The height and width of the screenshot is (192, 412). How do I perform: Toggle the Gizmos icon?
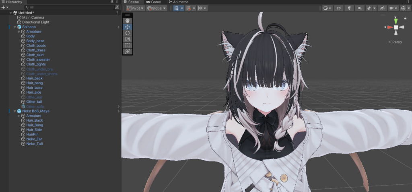coord(403,8)
